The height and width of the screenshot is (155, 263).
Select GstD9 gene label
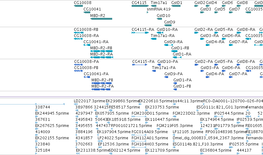pos(170,22)
